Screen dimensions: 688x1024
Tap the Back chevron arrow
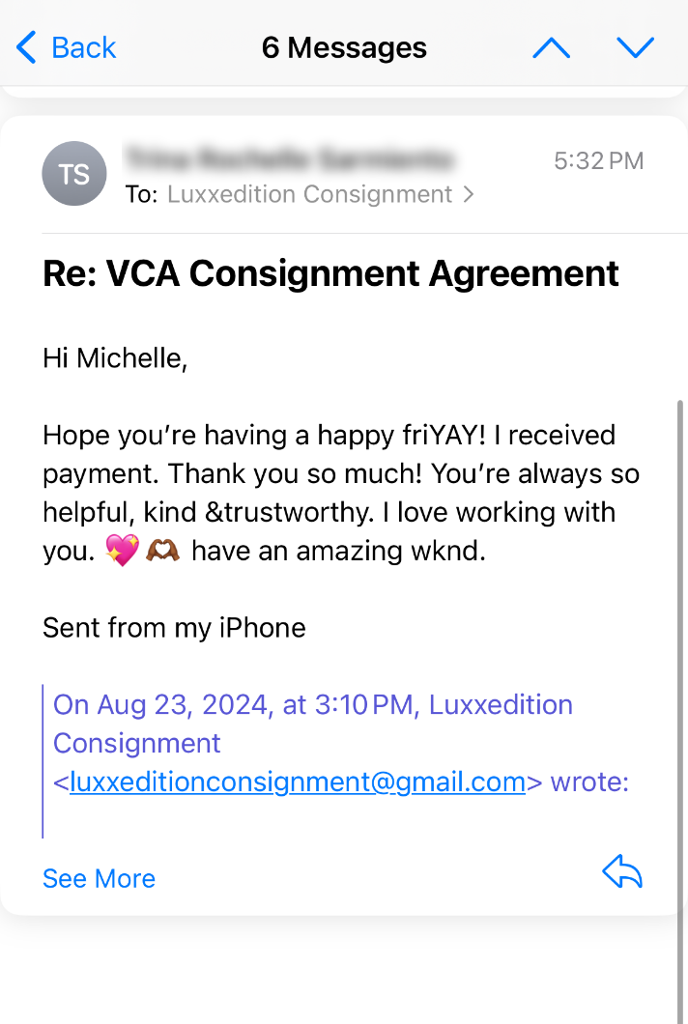click(26, 47)
